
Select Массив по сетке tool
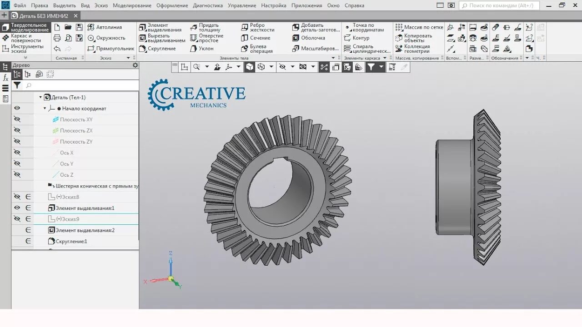pos(419,27)
